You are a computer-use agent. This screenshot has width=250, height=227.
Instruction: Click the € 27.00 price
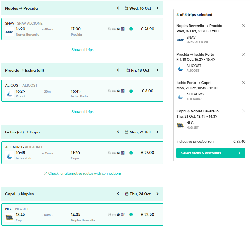click(147, 153)
